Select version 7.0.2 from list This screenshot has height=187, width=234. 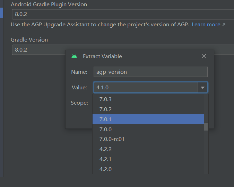click(x=105, y=109)
